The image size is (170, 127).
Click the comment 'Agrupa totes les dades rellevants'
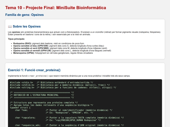[x=52, y=105]
